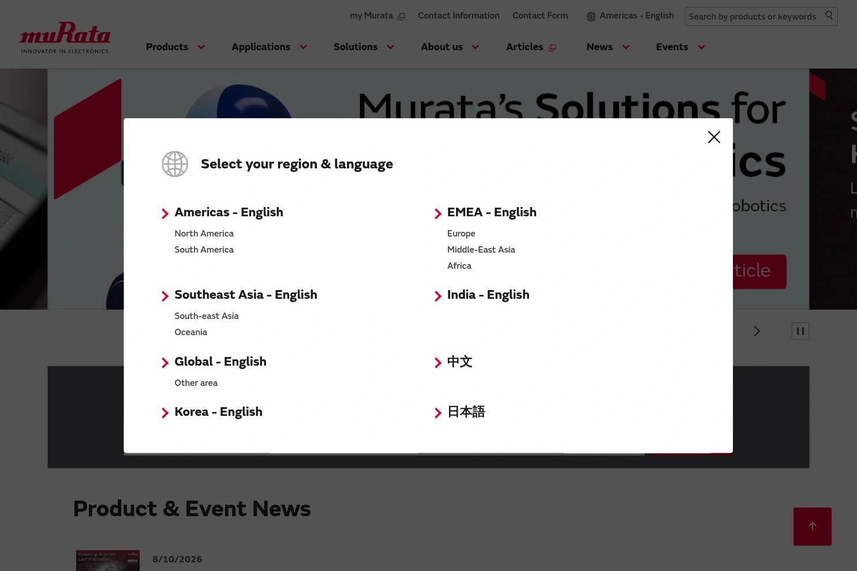This screenshot has width=857, height=571.
Task: Click the South-east Asia text
Action: pos(207,316)
